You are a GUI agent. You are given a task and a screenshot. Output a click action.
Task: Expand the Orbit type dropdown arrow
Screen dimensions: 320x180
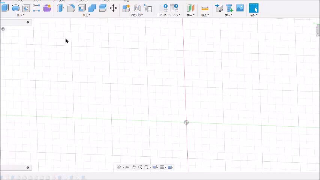tap(123, 167)
